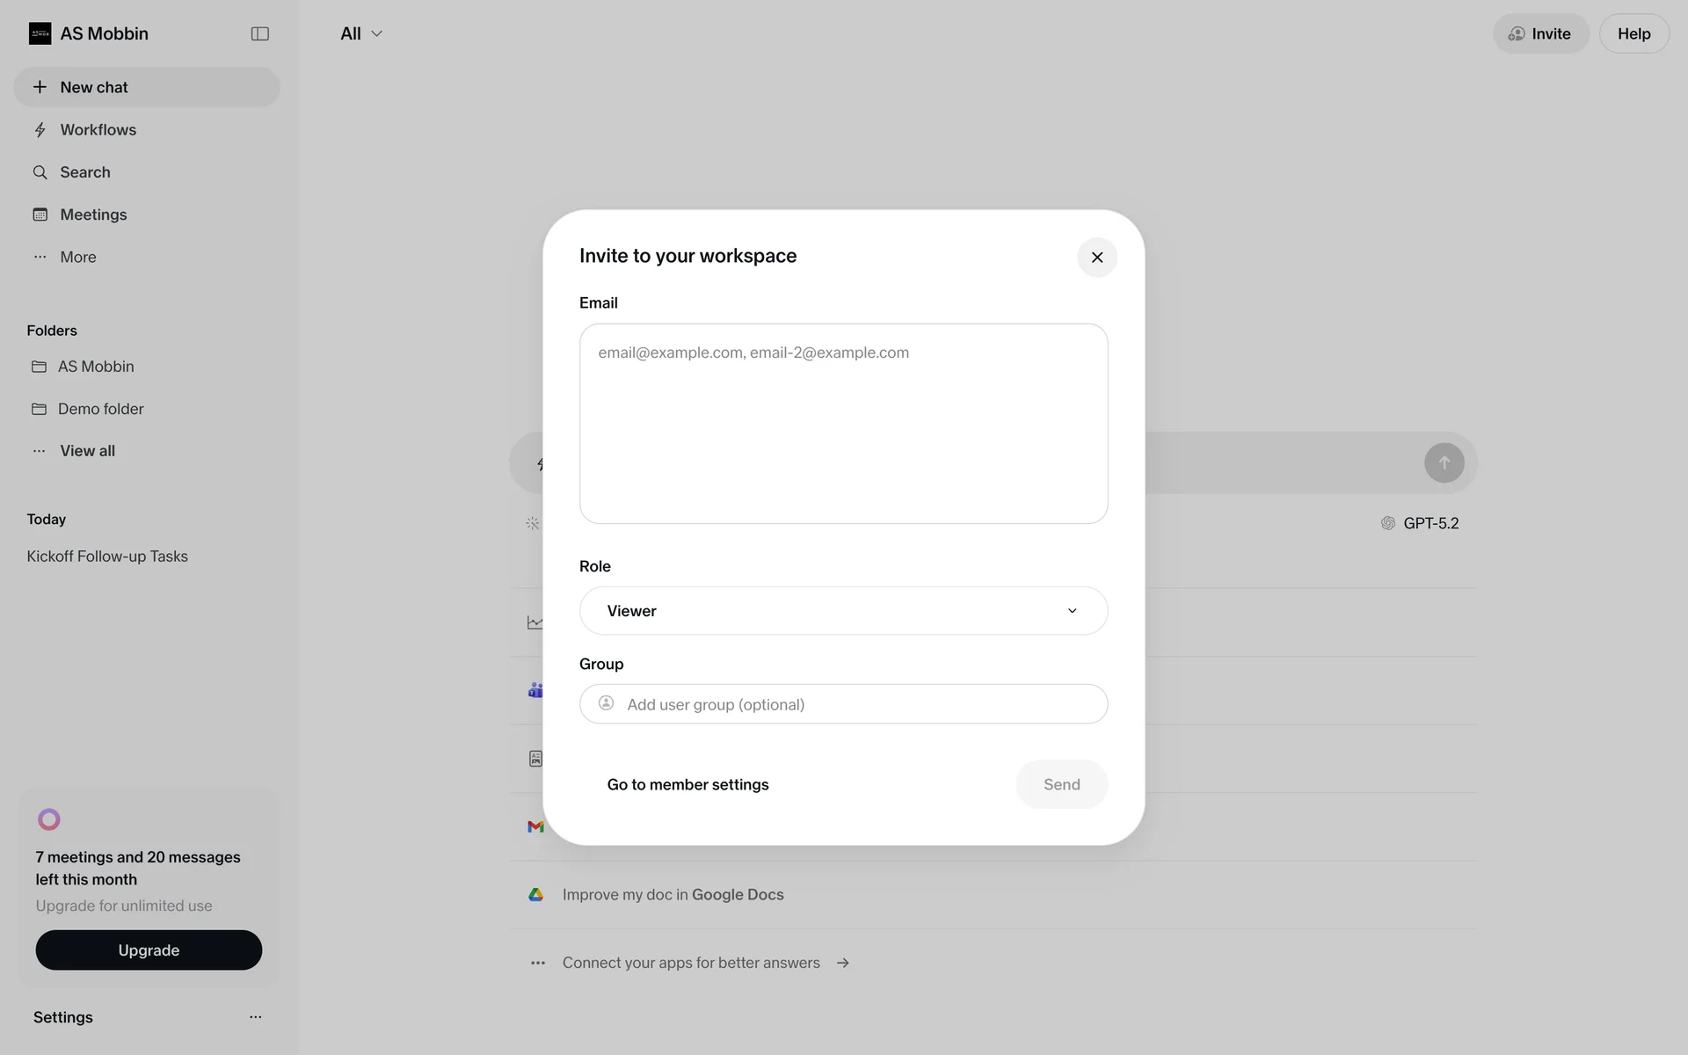Click the Search magnifier icon in the sidebar

click(x=40, y=172)
